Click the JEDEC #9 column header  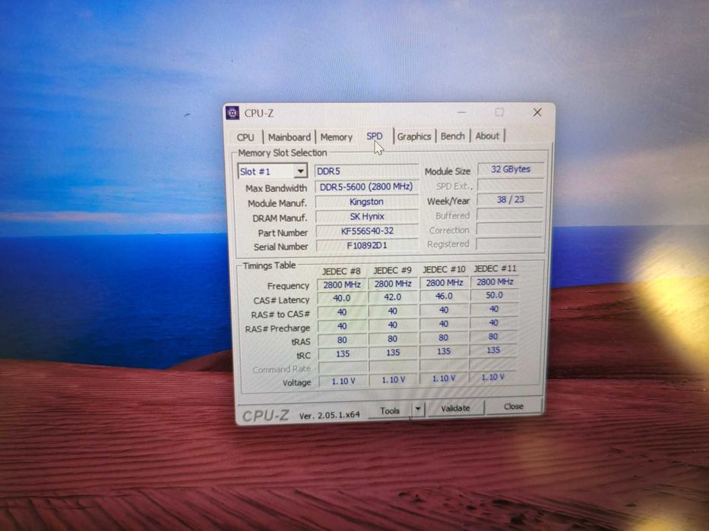(x=392, y=270)
